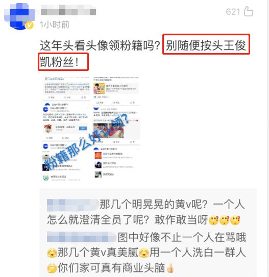Click thumbs-up emoji after 商业头脑
Viewport: 269px width, 277px height.
(x=170, y=268)
